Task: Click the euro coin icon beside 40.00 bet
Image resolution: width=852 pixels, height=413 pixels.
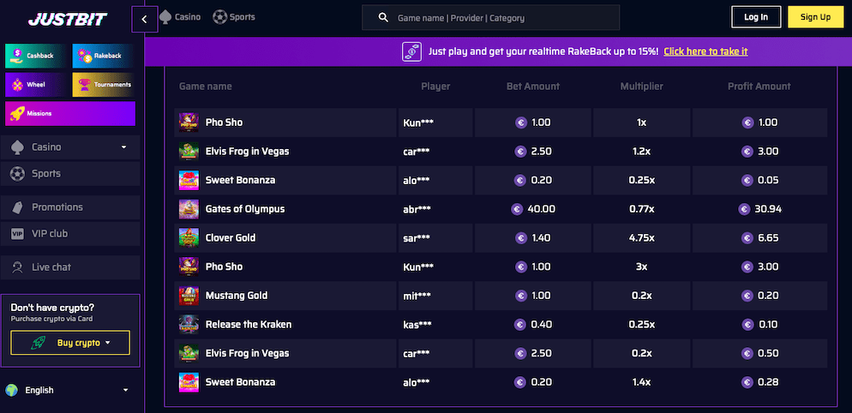Action: tap(517, 209)
